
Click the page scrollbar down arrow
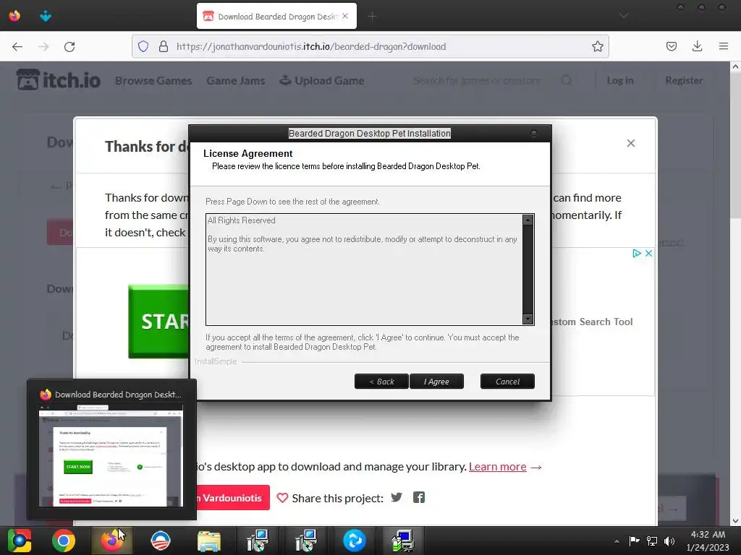pyautogui.click(x=735, y=521)
